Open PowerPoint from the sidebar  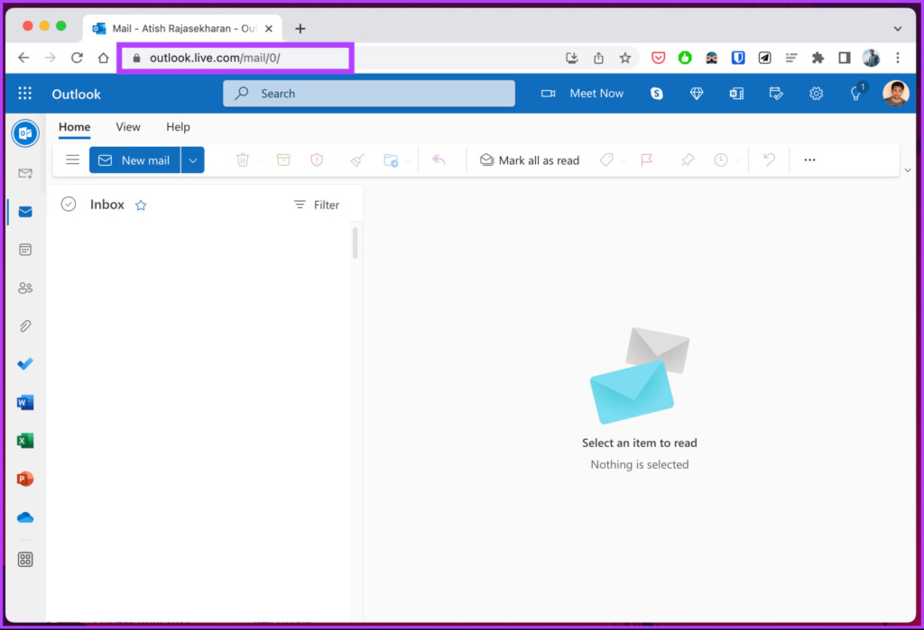click(x=25, y=479)
